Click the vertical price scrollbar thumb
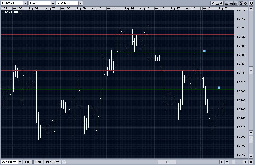Image resolution: width=255 pixels, height=165 pixels. click(x=251, y=70)
